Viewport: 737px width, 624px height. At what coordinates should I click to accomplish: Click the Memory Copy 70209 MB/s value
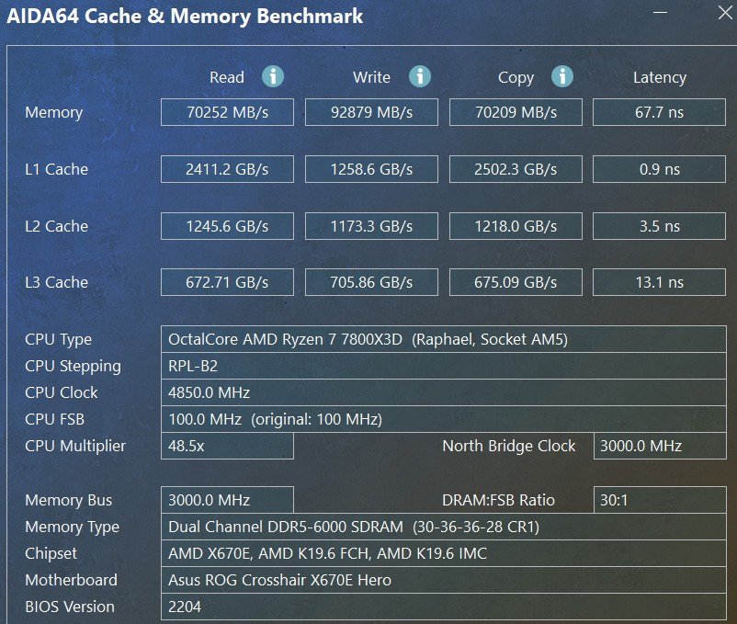tap(516, 112)
